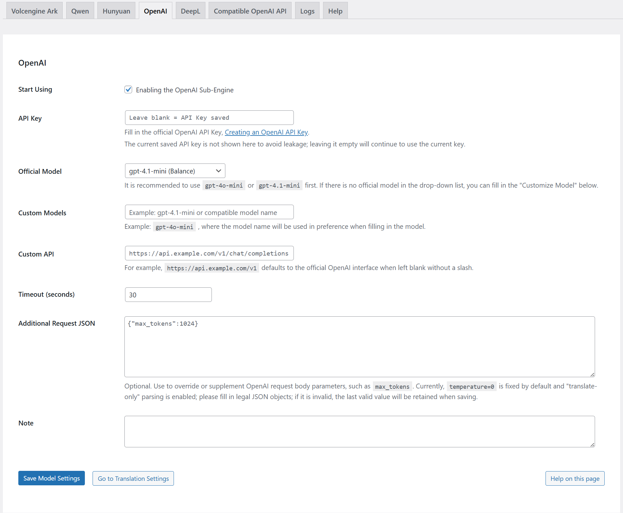Open Help on this page
This screenshot has height=513, width=623.
[575, 479]
